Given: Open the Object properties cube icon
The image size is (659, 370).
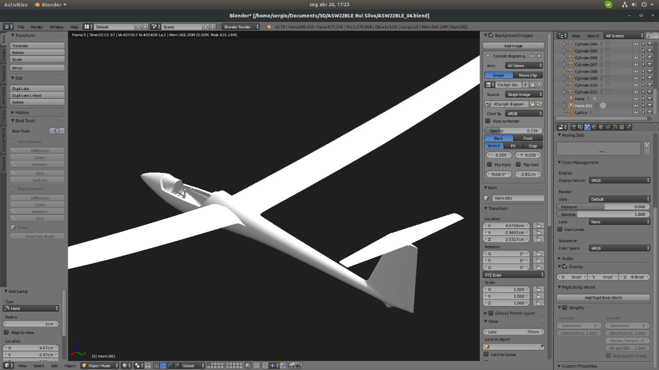Looking at the screenshot, I should pos(601,127).
